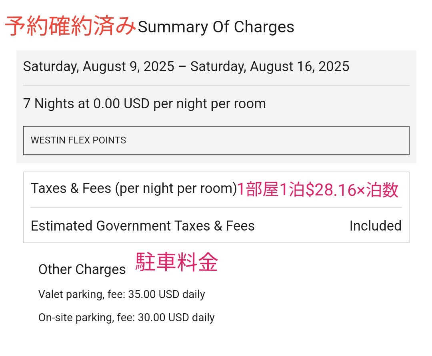
Task: Click the WESTIN FLEX POINTS rate box
Action: 216,140
